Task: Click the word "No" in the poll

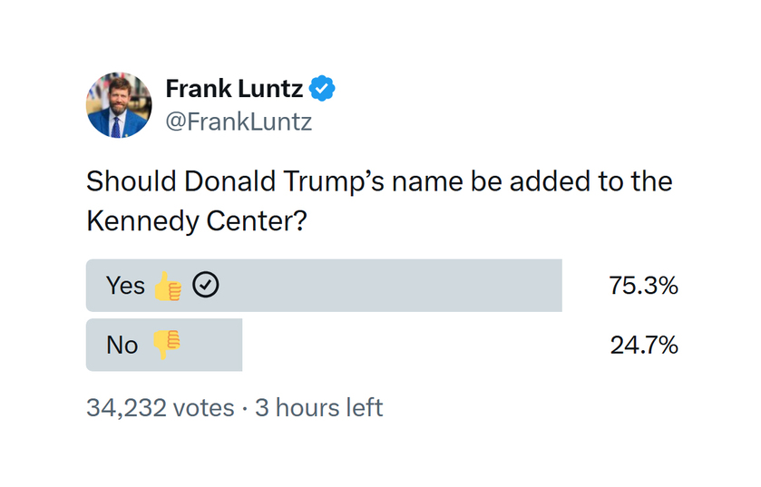Action: (x=122, y=345)
